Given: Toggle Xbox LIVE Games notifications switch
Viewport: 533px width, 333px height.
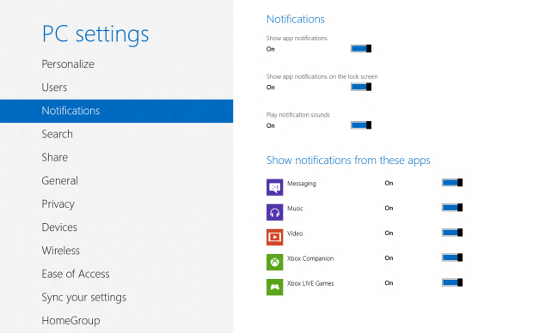Looking at the screenshot, I should [452, 282].
